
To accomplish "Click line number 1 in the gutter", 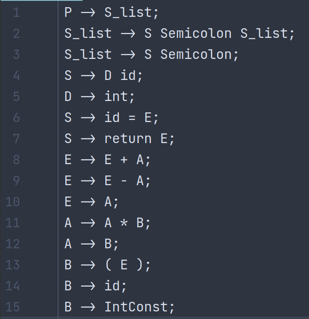I will [16, 13].
